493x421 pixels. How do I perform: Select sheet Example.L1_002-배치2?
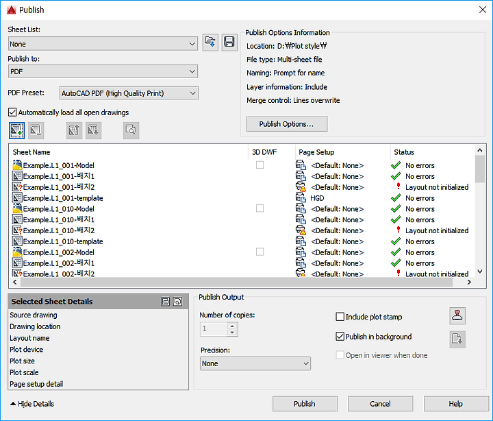click(x=58, y=274)
